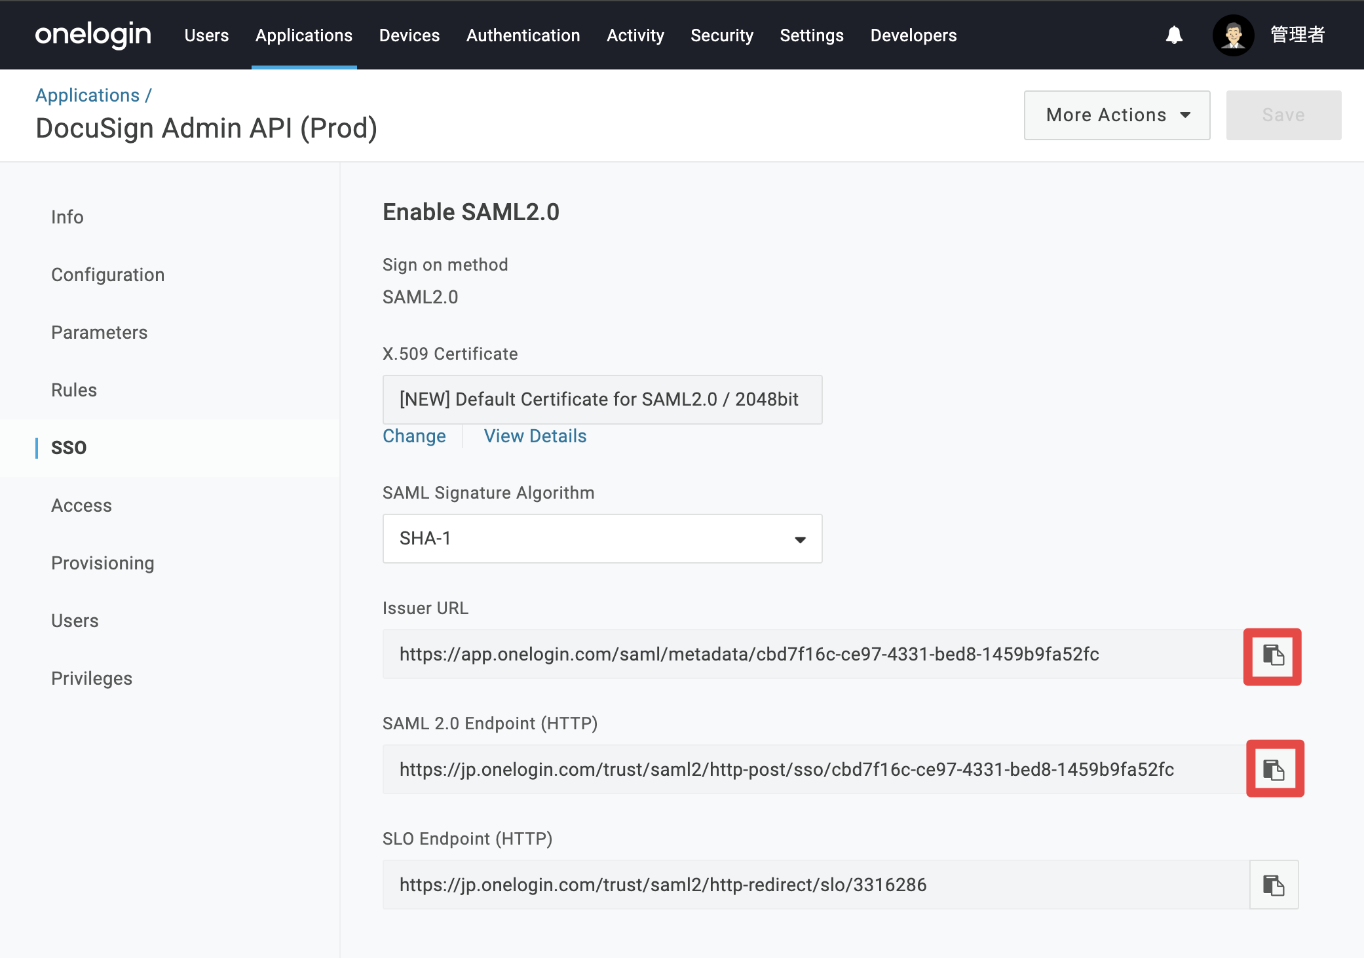Viewport: 1364px width, 958px height.
Task: Copy the SAML 2.0 Endpoint URL
Action: (x=1275, y=769)
